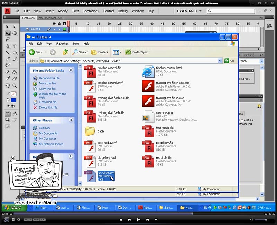Image resolution: width=277 pixels, height=225 pixels.
Task: Select the Bone tool
Action: 8,72
